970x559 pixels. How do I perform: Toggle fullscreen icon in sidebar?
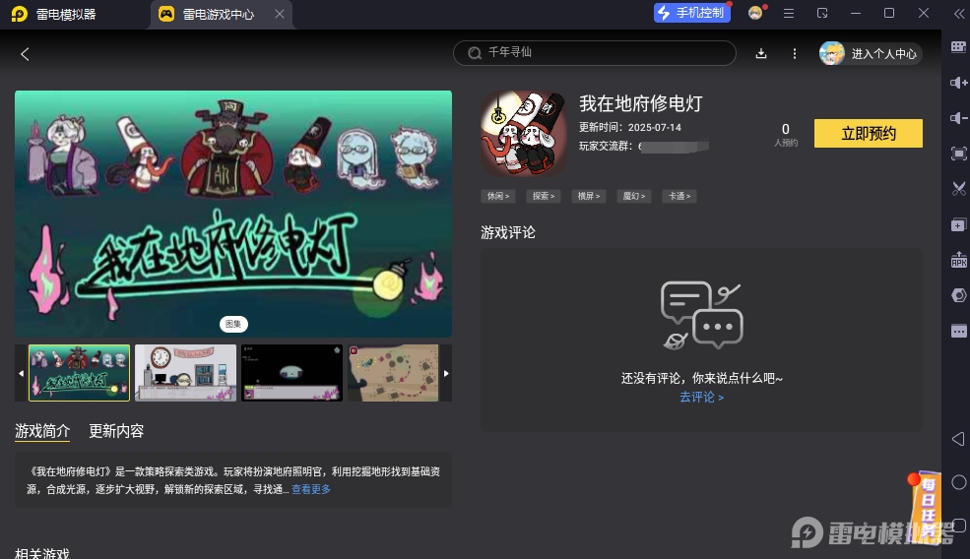[958, 154]
